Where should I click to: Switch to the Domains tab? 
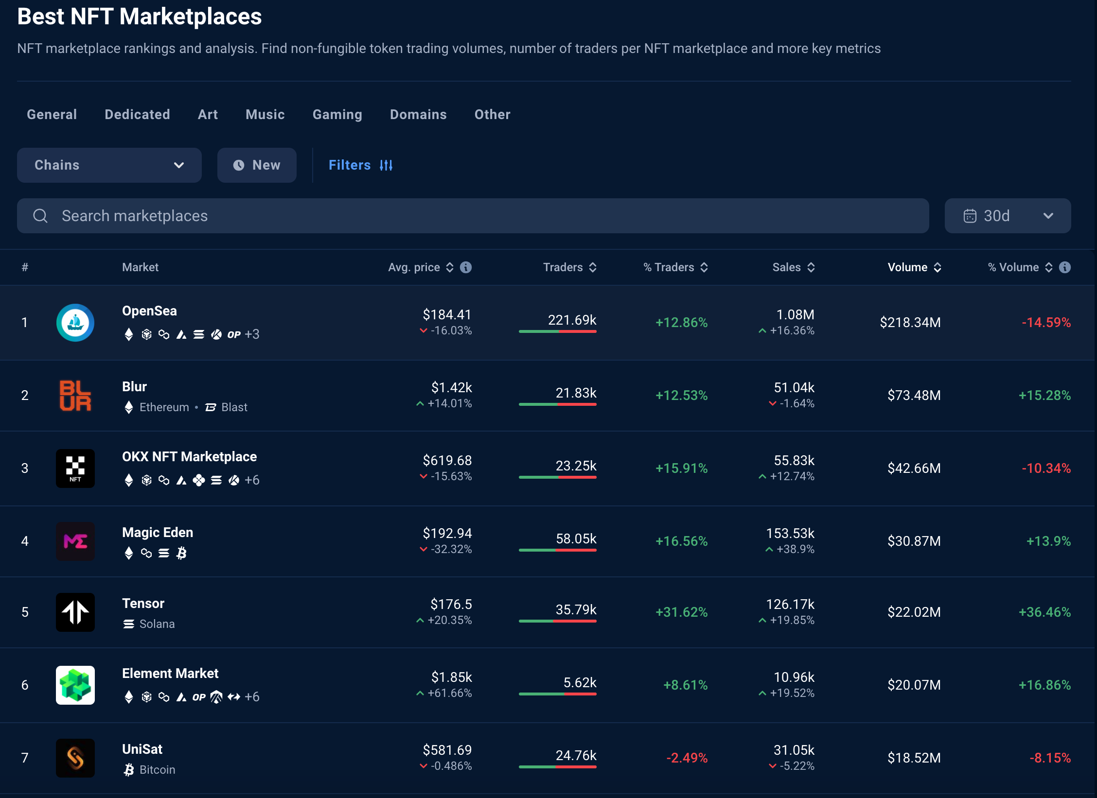click(x=418, y=115)
